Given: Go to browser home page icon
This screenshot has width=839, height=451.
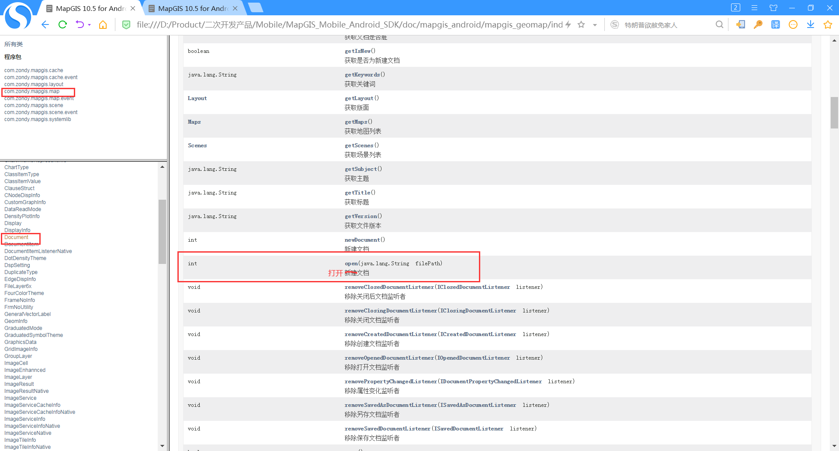Looking at the screenshot, I should (x=103, y=25).
